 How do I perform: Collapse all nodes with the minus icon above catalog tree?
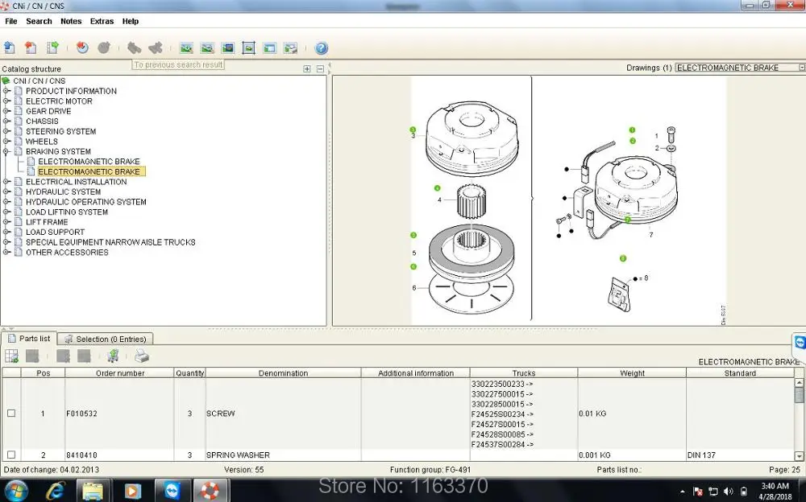click(x=320, y=68)
